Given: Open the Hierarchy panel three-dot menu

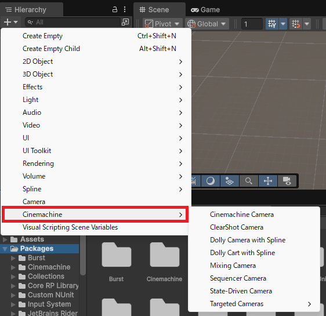Looking at the screenshot, I should tap(125, 9).
